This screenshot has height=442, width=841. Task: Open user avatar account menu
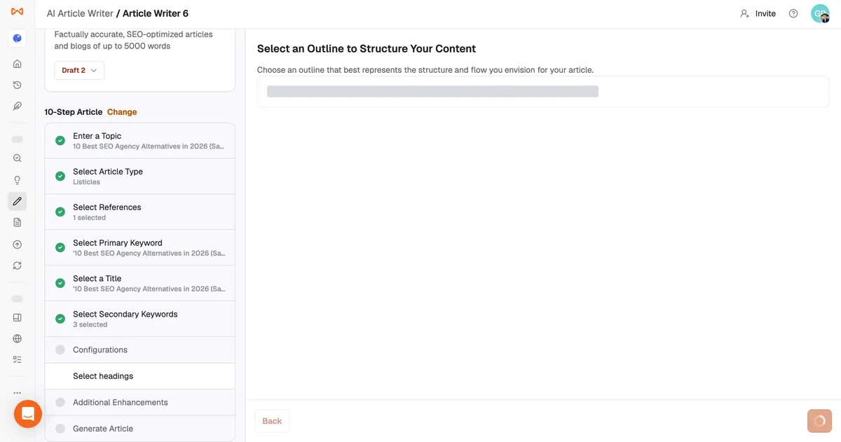point(820,13)
